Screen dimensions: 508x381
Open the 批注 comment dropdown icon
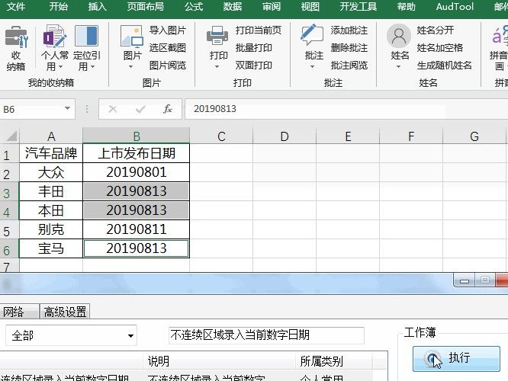(313, 49)
